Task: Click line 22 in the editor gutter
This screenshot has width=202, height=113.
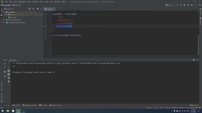Action: point(45,26)
